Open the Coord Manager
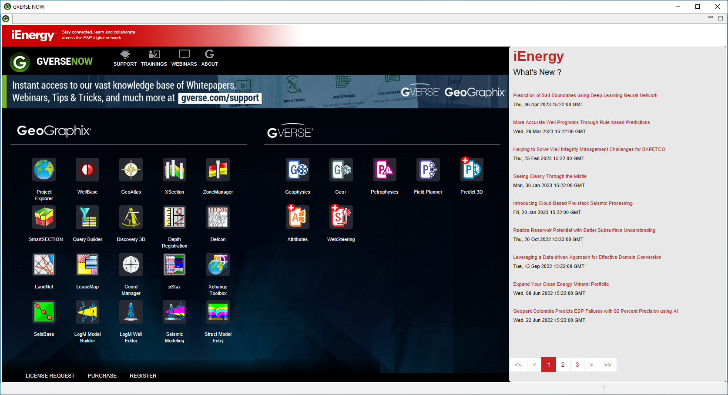This screenshot has width=728, height=395. pyautogui.click(x=131, y=264)
